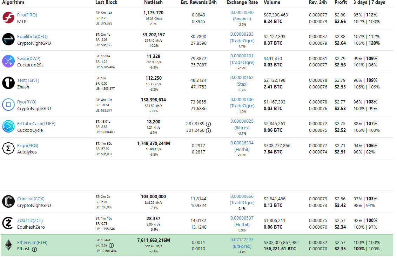Select Ergo nethash 1,749,370,244M
This screenshot has height=258, width=397.
153,144
